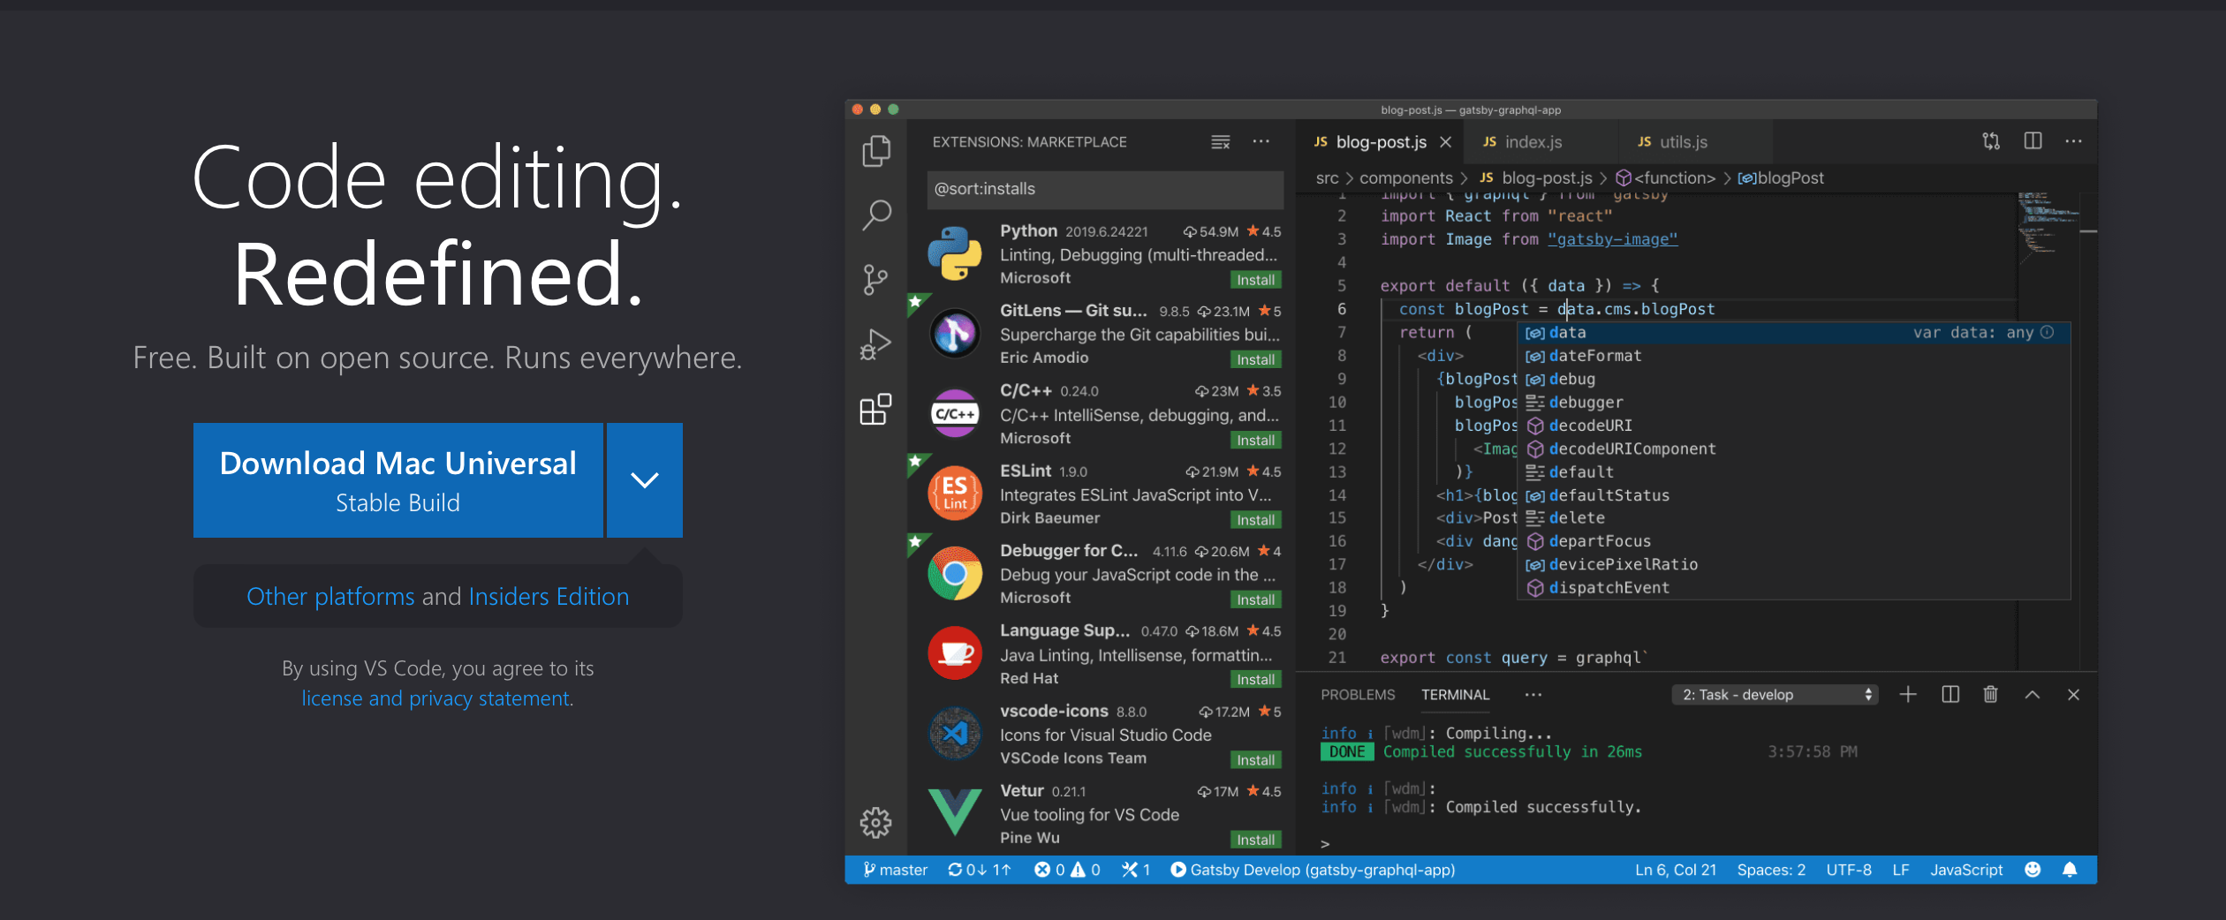
Task: Open the Source Control view
Action: click(x=875, y=278)
